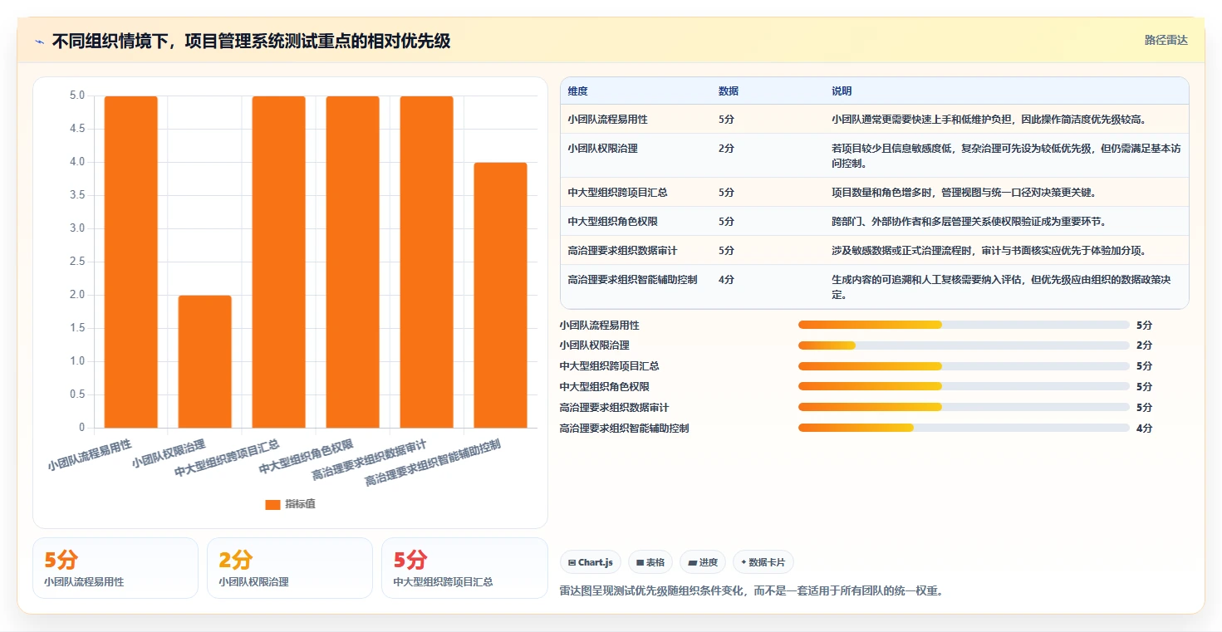Click the 2.5 tick on the chart's y-axis
Screen dimensions: 1222x632
77,262
